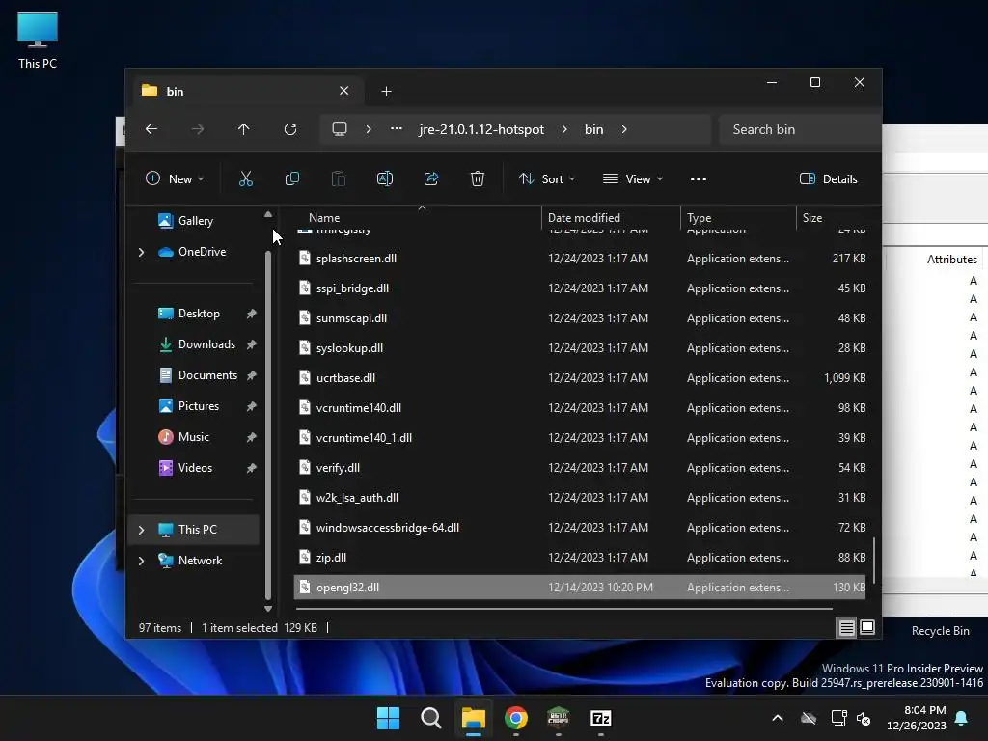Sort by the Name column header
The height and width of the screenshot is (741, 988).
click(324, 217)
